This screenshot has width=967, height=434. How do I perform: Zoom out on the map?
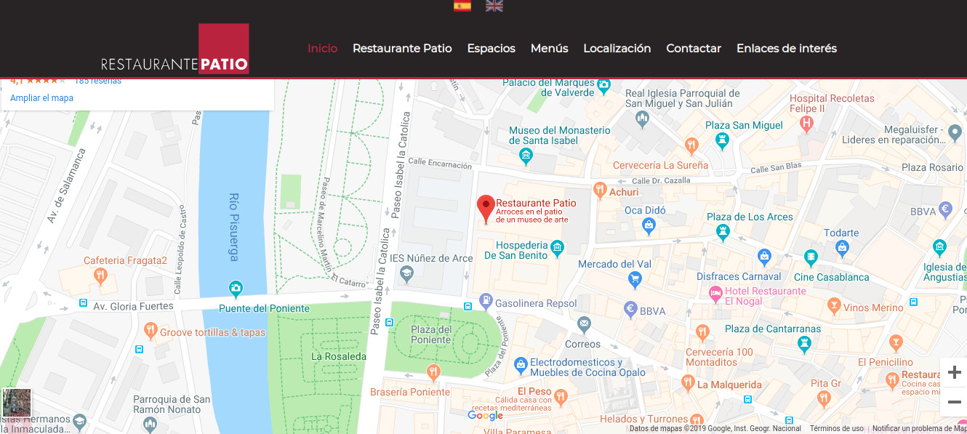[954, 401]
